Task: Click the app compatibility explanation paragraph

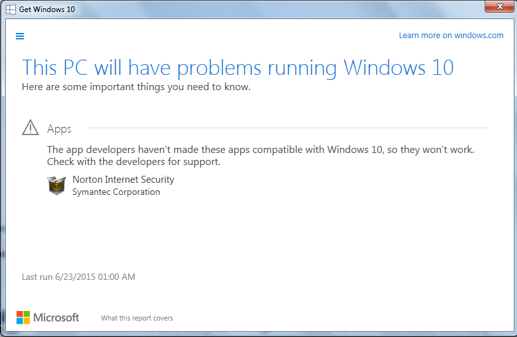Action: pyautogui.click(x=260, y=155)
